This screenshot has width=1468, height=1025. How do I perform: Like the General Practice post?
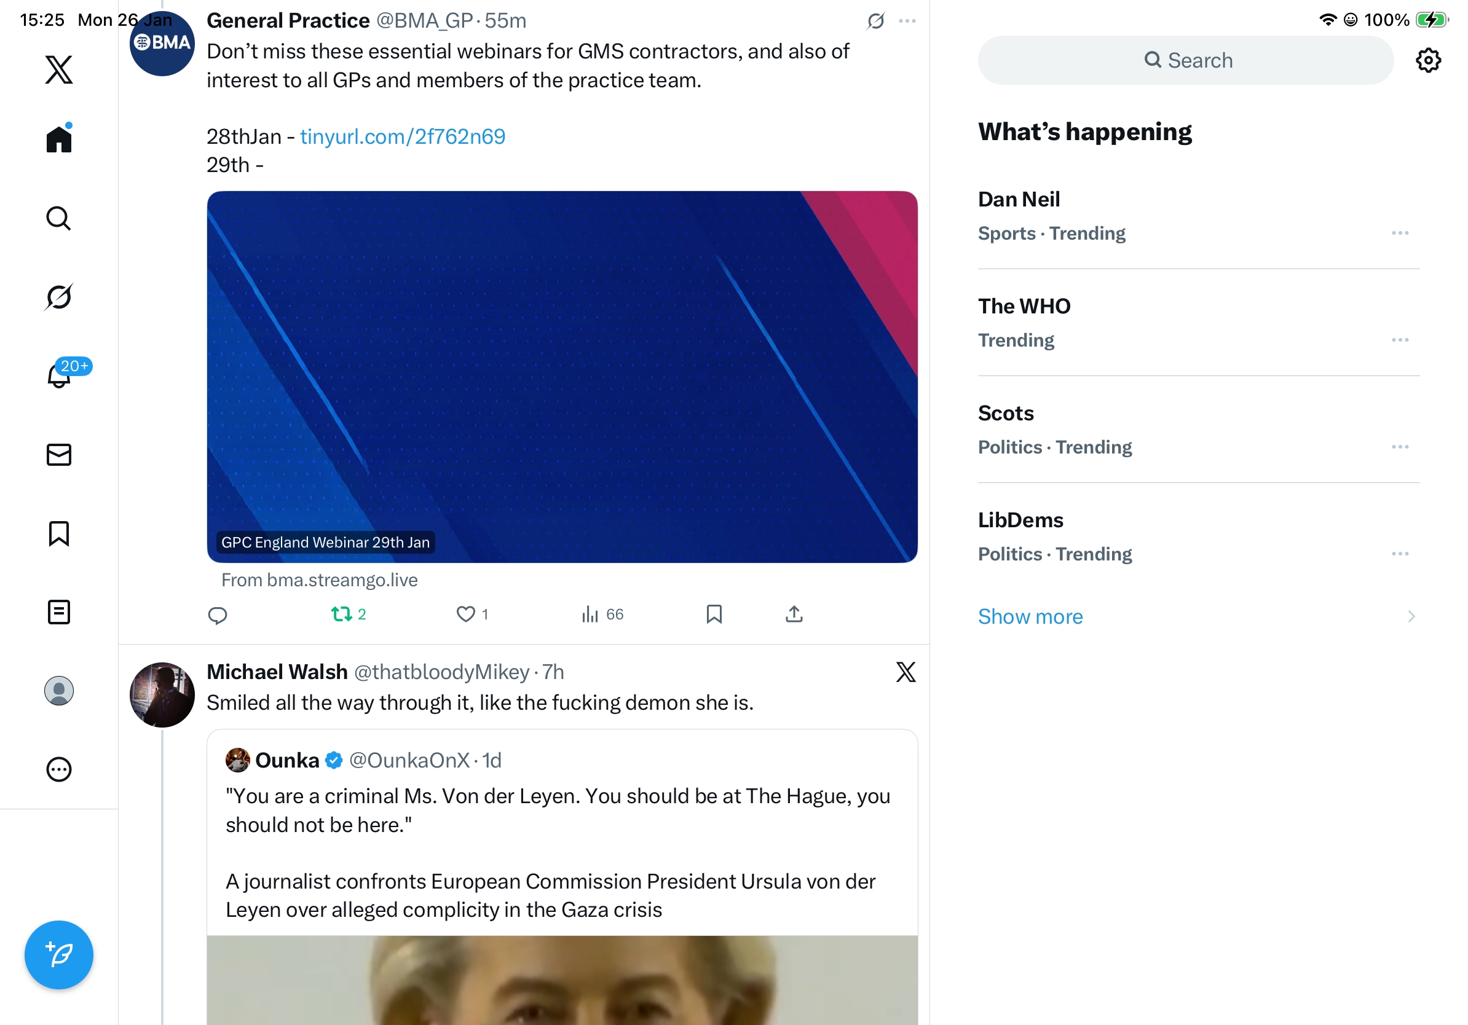click(x=465, y=615)
